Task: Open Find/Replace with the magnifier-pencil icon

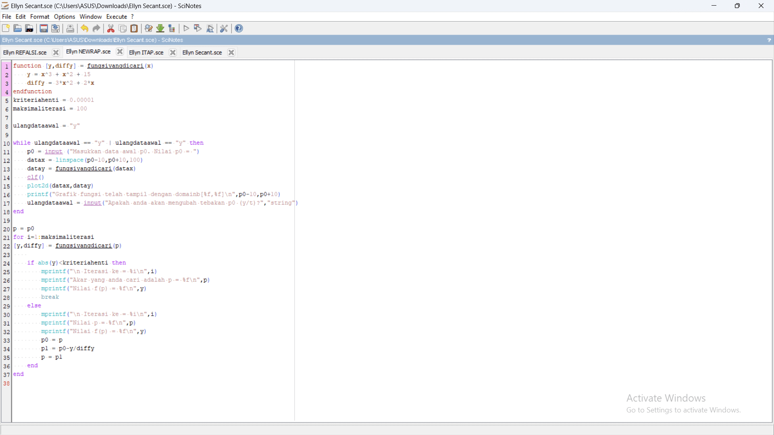Action: [x=149, y=28]
